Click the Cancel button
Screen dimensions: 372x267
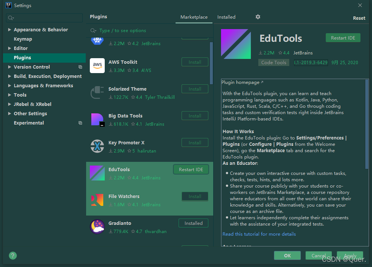point(318,255)
